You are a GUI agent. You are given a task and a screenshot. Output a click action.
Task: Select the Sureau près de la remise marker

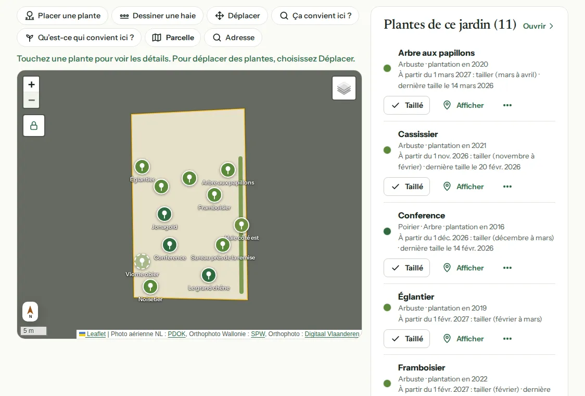coord(223,245)
